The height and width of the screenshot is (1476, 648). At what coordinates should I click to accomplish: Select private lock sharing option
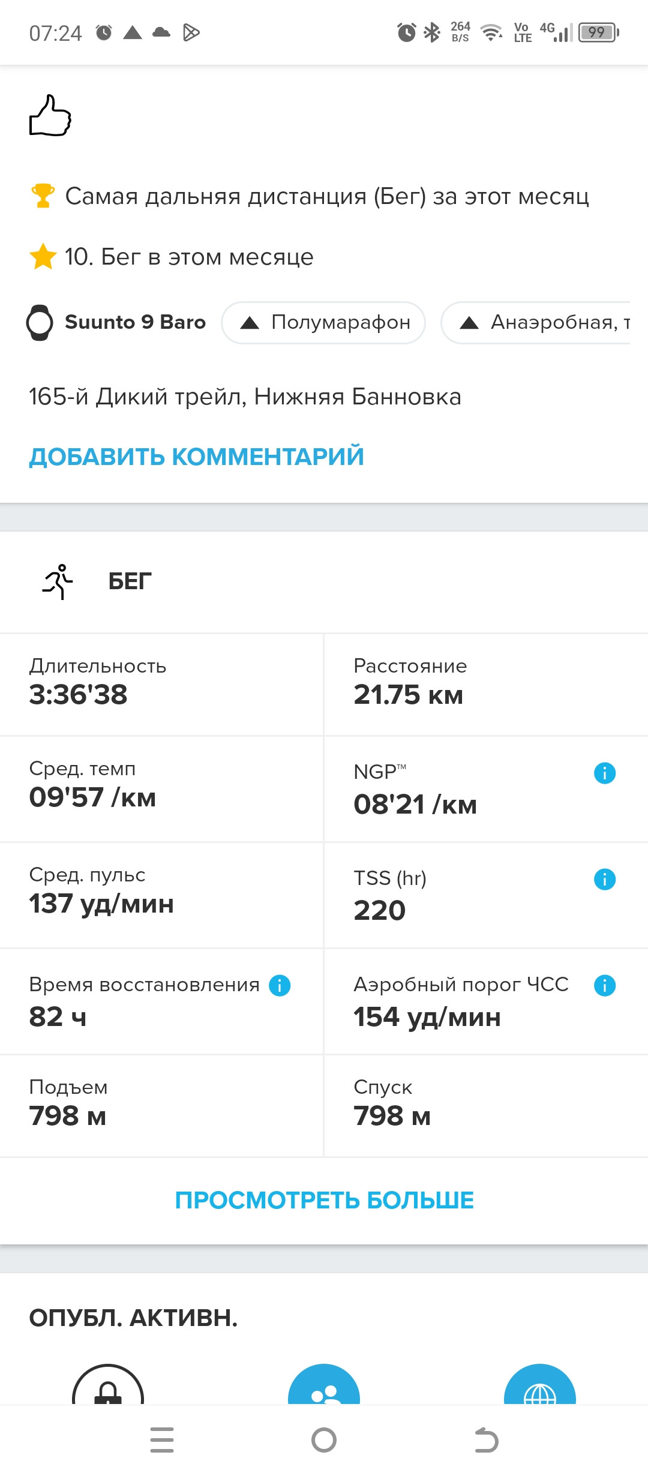[108, 1386]
